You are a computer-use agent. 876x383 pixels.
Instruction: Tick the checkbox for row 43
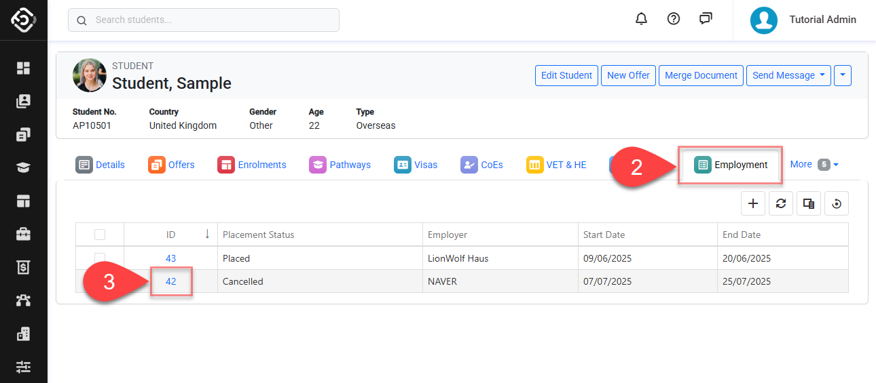pos(100,258)
